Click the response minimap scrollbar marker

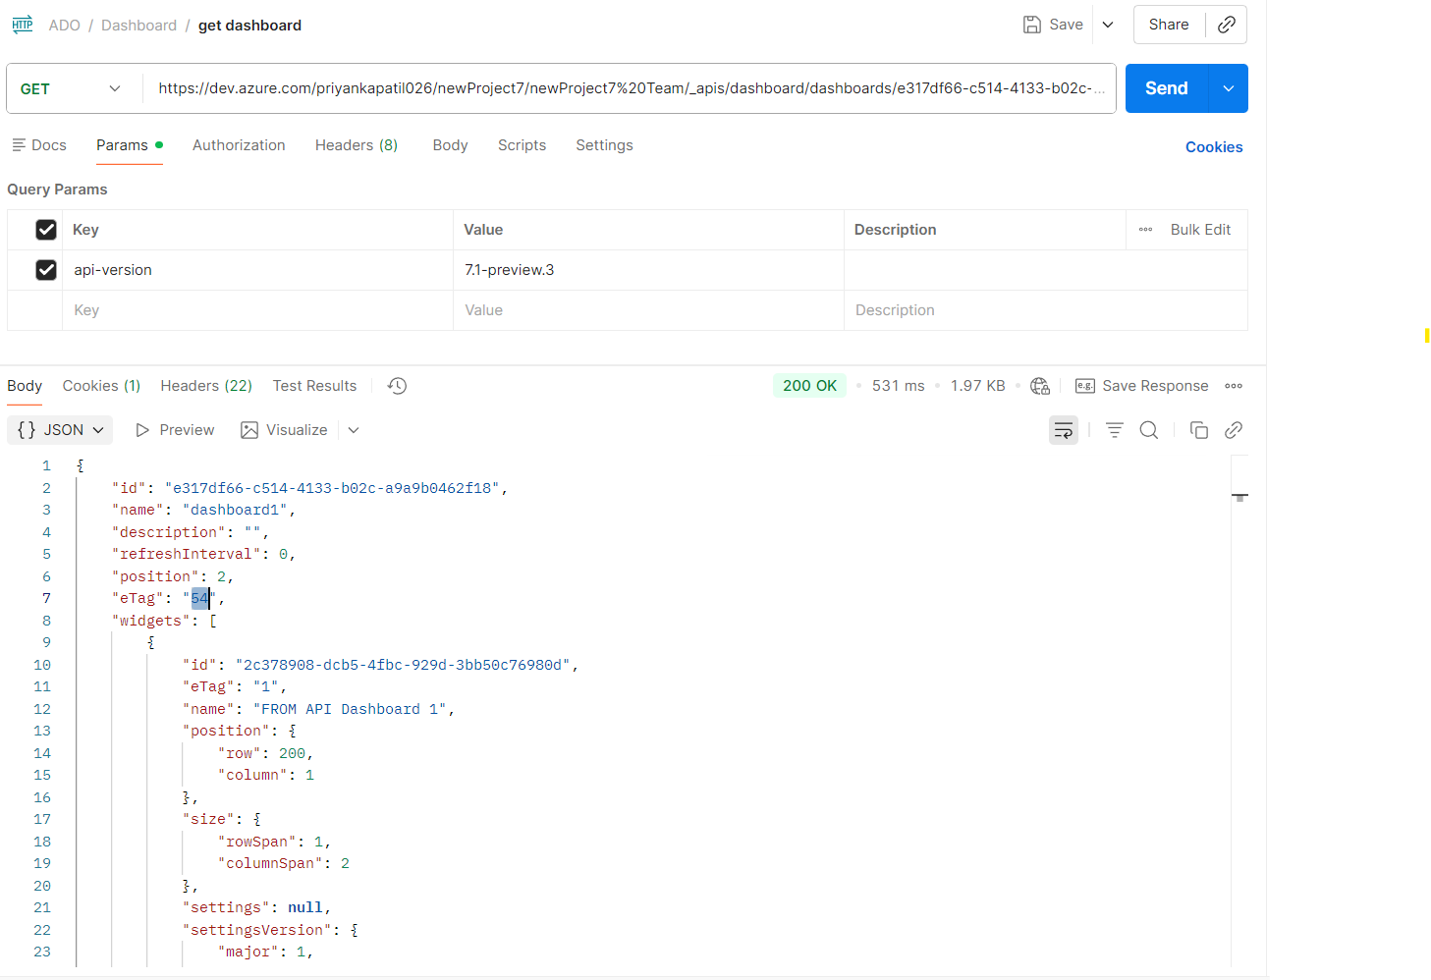click(x=1240, y=497)
